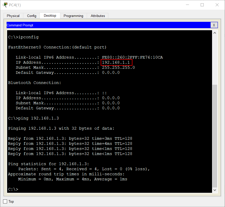
Task: Minimize the PC4(1) window
Action: click(187, 5)
